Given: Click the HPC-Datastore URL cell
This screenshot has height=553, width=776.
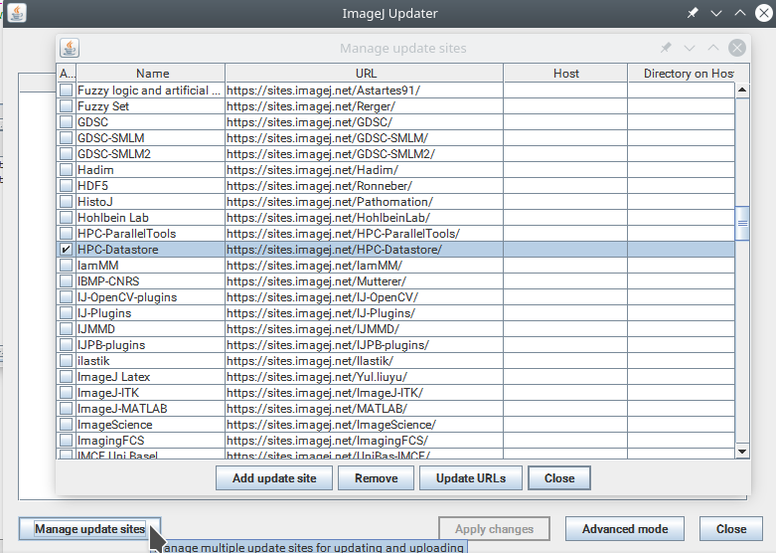Looking at the screenshot, I should click(x=365, y=250).
